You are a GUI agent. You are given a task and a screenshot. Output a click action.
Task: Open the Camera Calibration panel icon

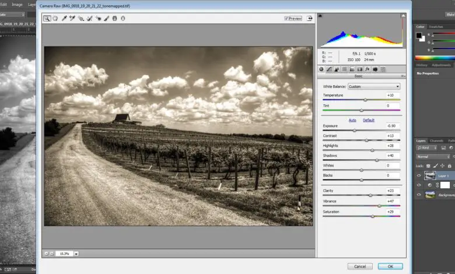coord(374,69)
